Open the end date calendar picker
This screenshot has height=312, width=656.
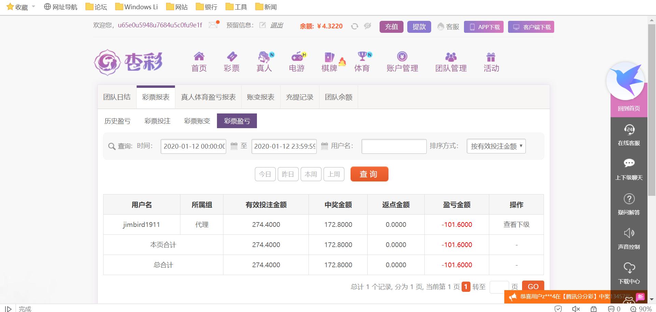pos(325,146)
